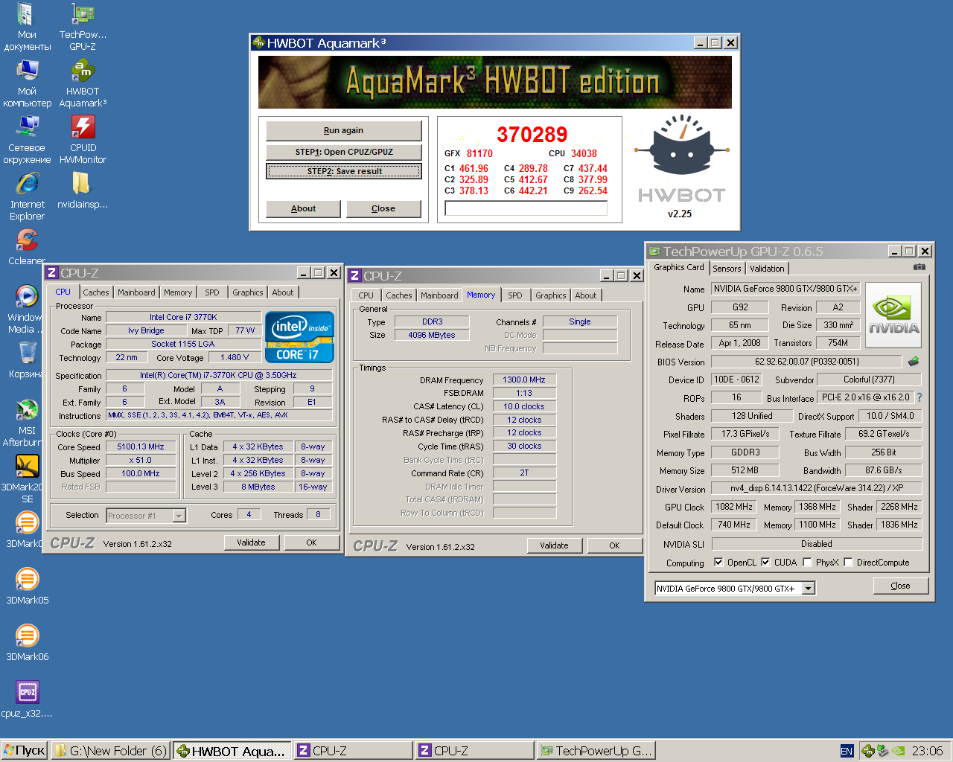Click the language indicator EN in tray
The width and height of the screenshot is (953, 762).
847,751
